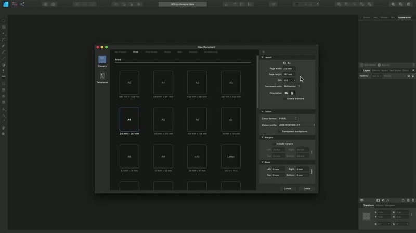Switch to the Web tab
Image resolution: width=416 pixels, height=233 pixels.
(179, 52)
